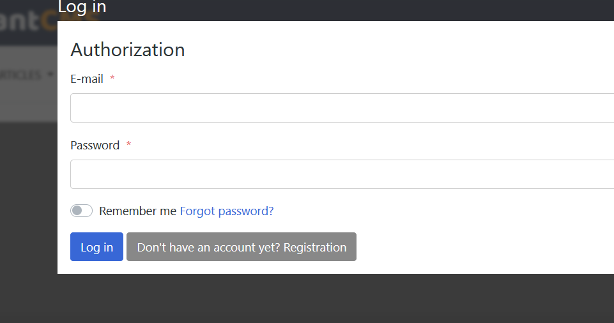This screenshot has height=323, width=614.
Task: Click the red asterisk beside E-mail
Action: click(112, 78)
